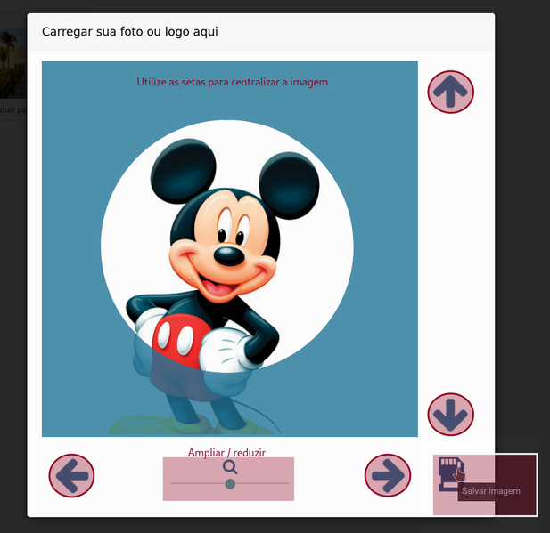Image resolution: width=550 pixels, height=533 pixels.
Task: Shift the image right with the right arrow
Action: (388, 475)
